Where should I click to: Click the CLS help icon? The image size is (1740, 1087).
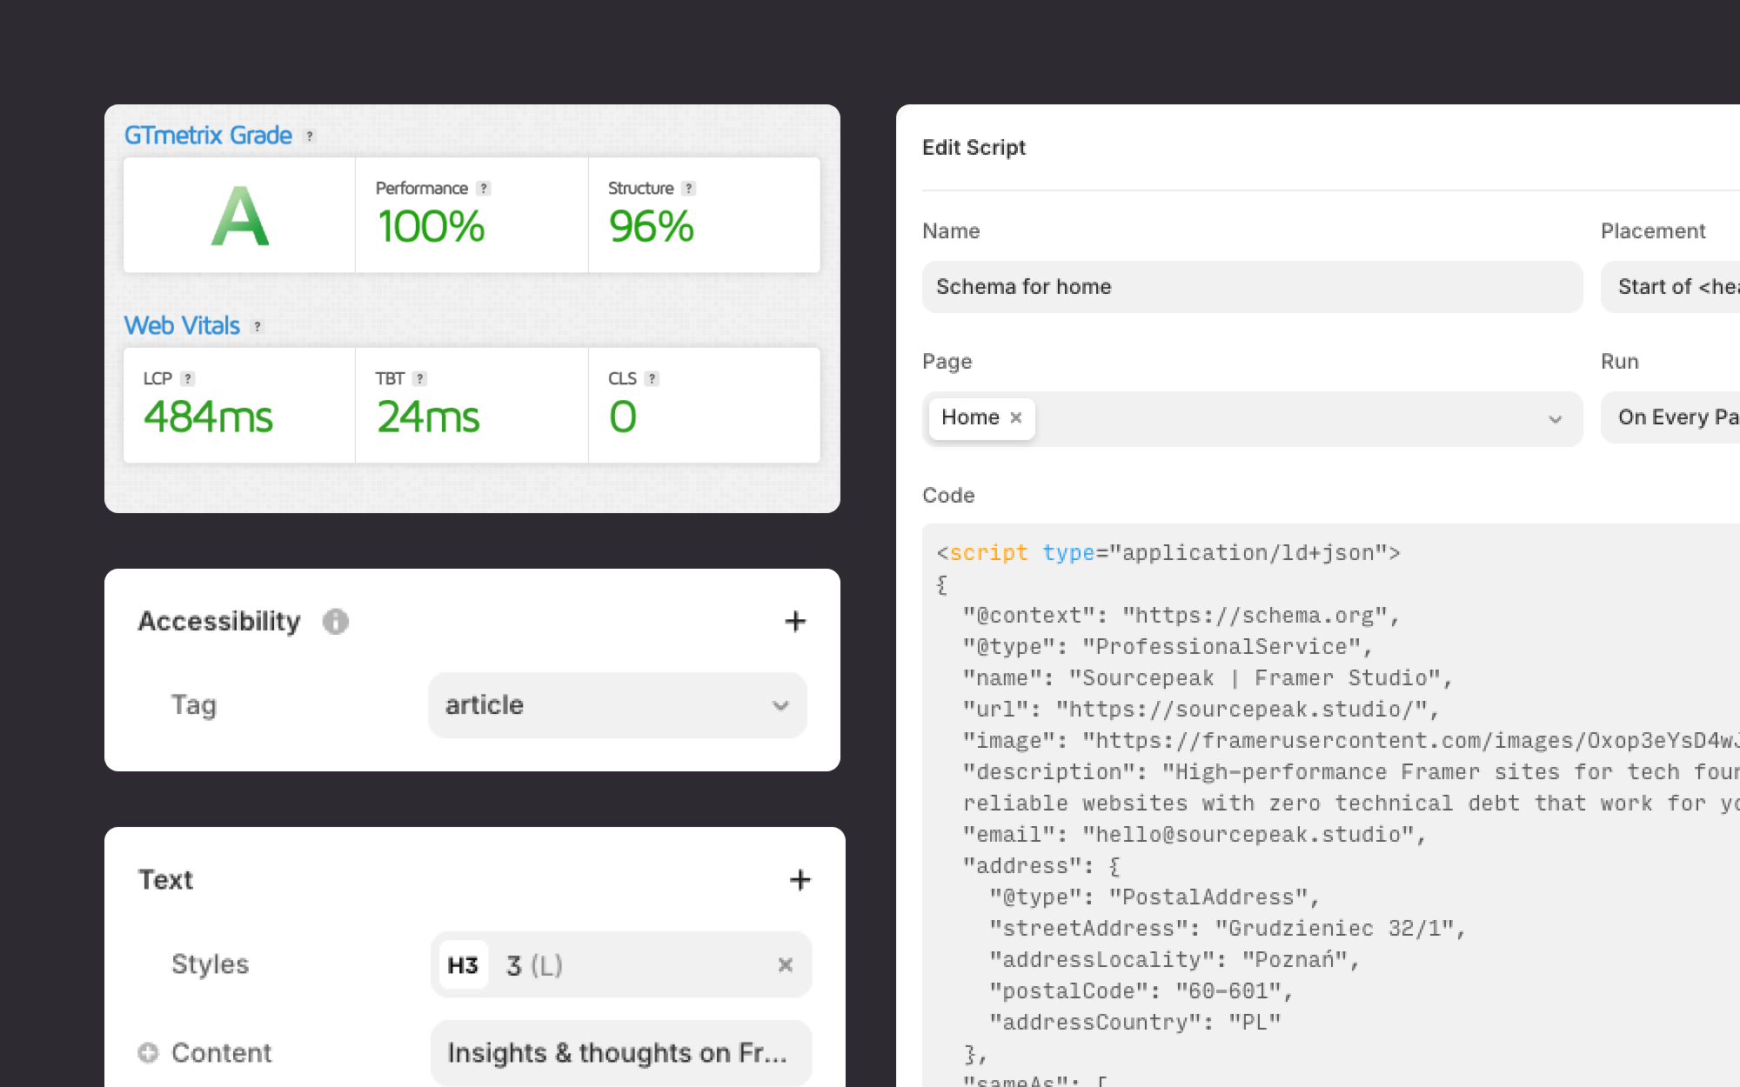652,379
